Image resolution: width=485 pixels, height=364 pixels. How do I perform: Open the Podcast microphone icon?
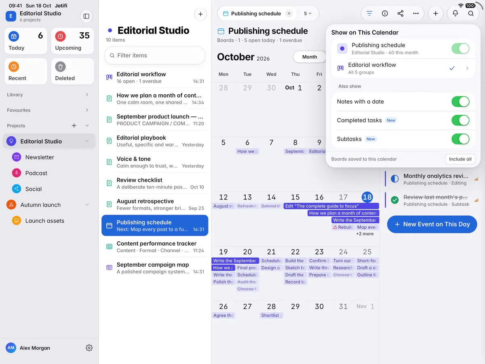click(x=17, y=173)
